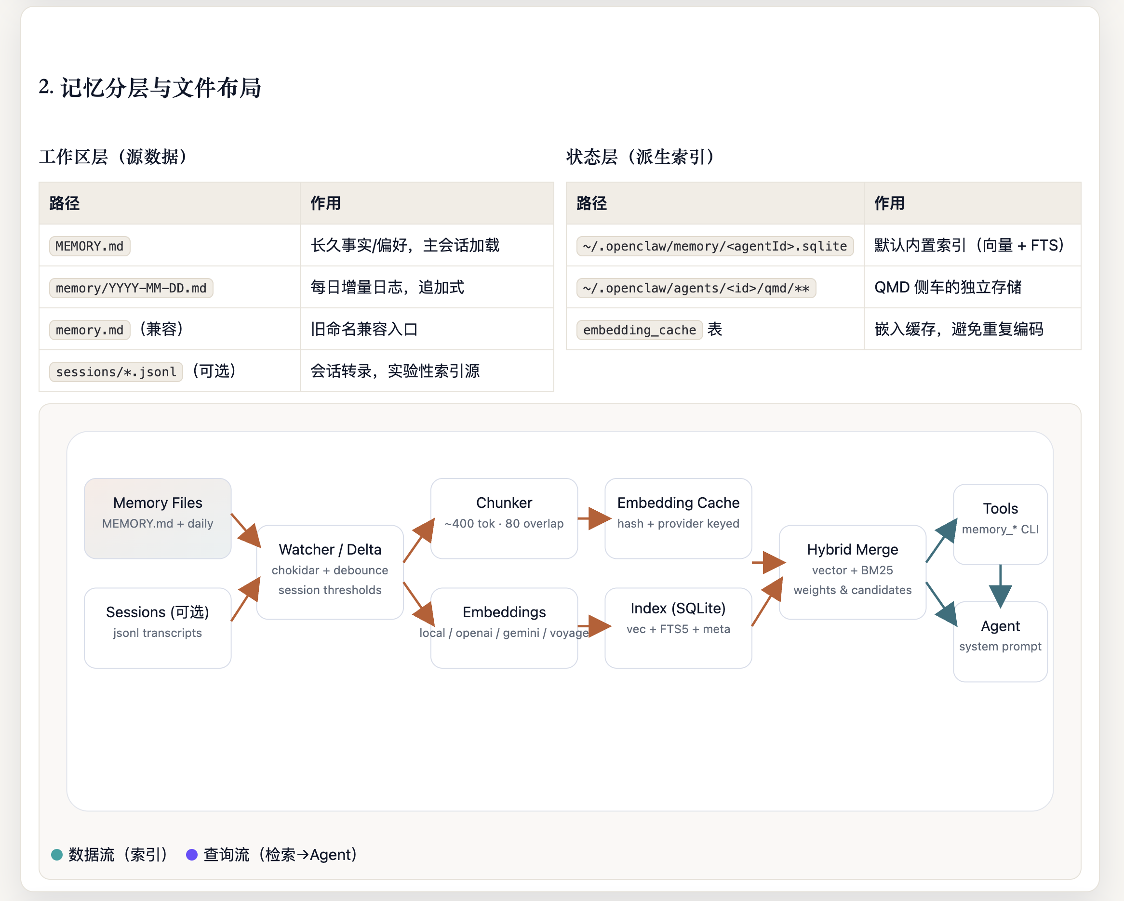Click the sessions/*.jsonl code tag
Image resolution: width=1124 pixels, height=901 pixels.
(x=116, y=371)
